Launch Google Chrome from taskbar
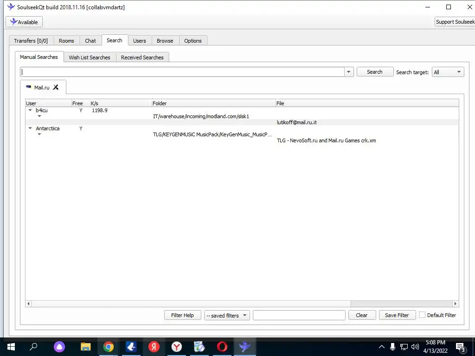The width and height of the screenshot is (475, 356). pyautogui.click(x=109, y=347)
